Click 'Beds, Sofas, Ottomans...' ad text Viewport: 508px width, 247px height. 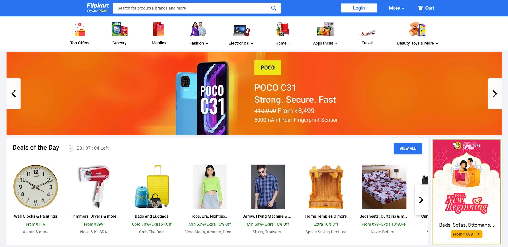467,225
